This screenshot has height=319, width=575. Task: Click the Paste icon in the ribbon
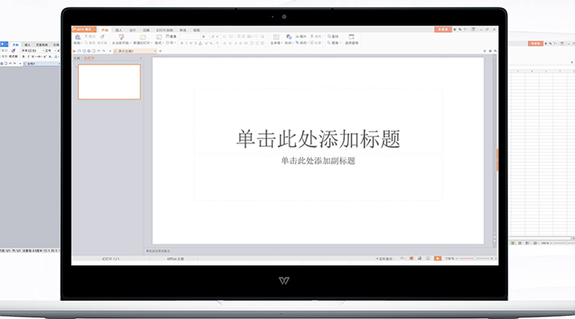77,37
